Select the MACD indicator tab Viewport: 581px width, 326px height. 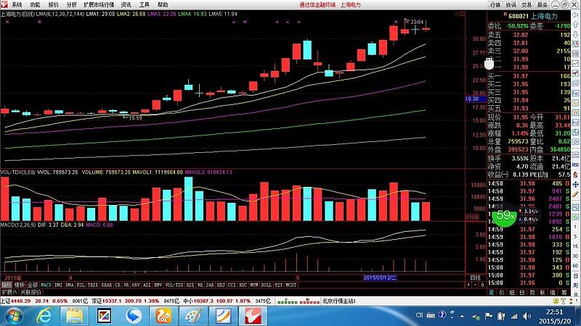click(x=46, y=285)
